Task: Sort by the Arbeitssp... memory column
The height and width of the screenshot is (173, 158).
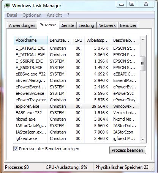Action: pyautogui.click(x=98, y=40)
